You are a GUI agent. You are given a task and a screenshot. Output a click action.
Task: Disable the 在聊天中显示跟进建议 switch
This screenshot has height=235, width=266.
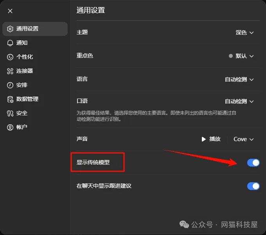pyautogui.click(x=253, y=186)
